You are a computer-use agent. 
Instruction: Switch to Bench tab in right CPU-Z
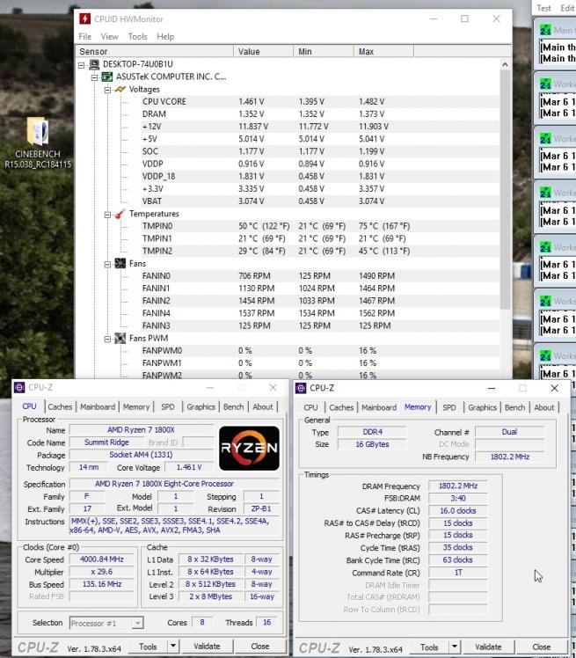(514, 407)
